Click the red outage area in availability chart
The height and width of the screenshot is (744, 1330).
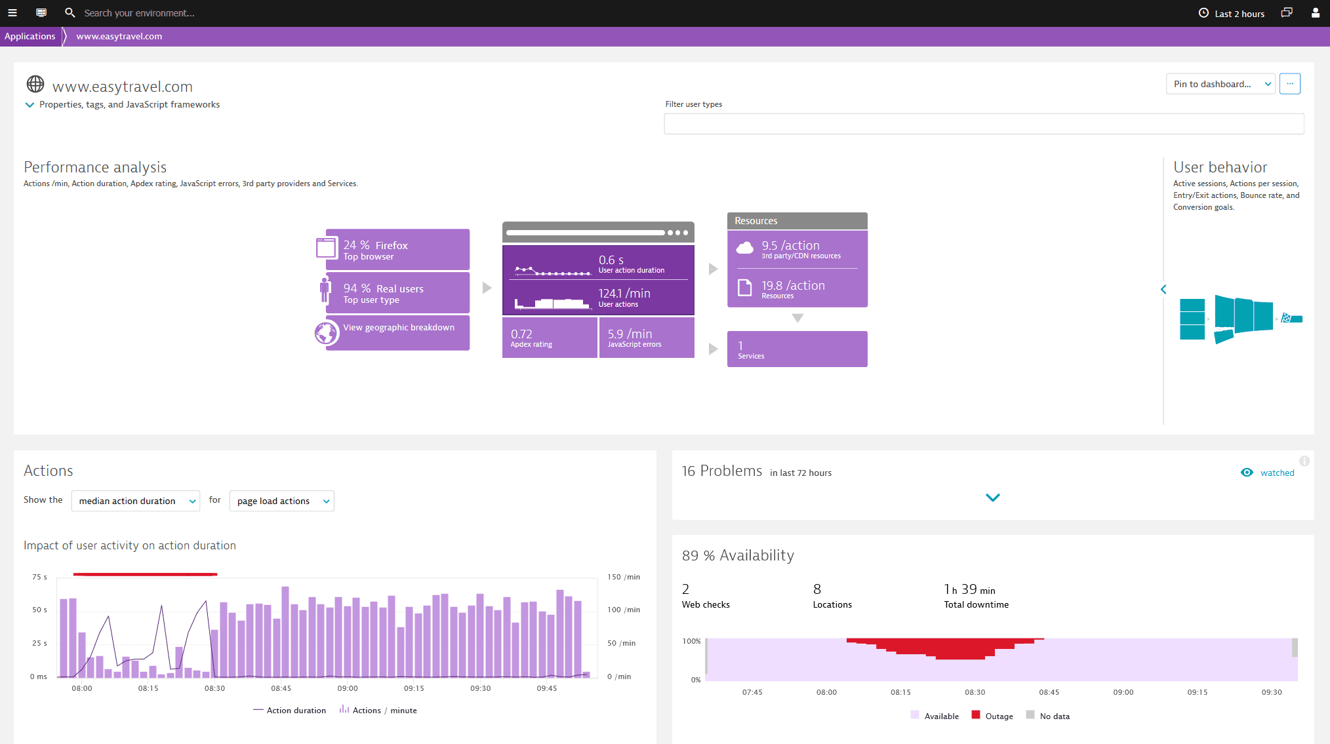point(945,648)
